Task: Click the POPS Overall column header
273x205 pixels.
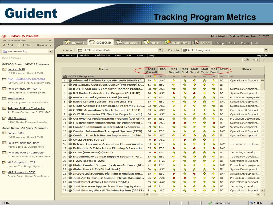Action: [151, 70]
